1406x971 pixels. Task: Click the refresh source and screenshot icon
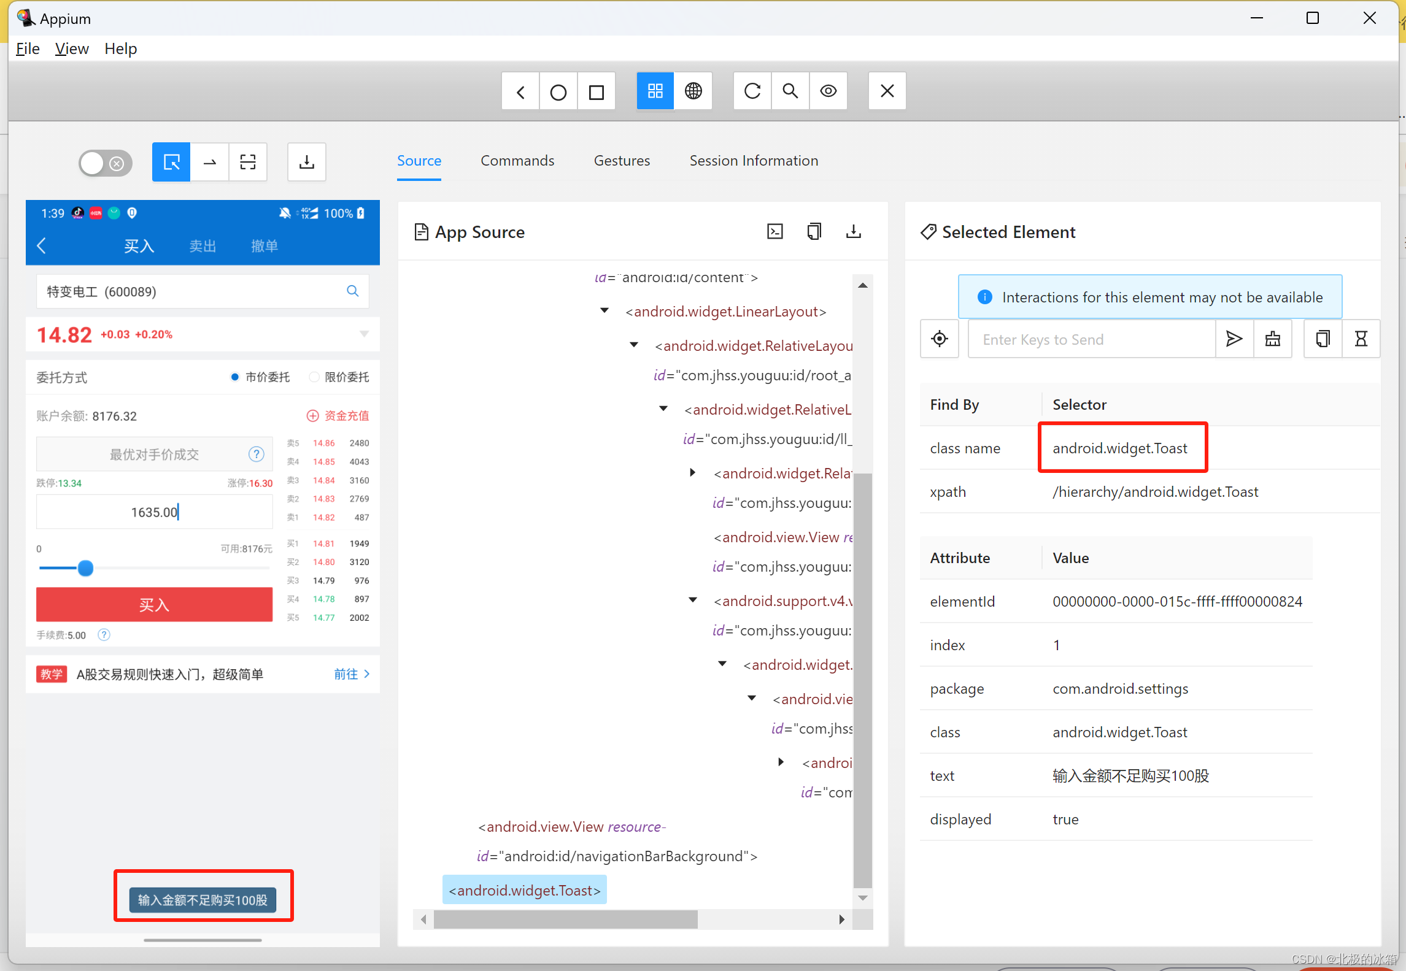752,91
